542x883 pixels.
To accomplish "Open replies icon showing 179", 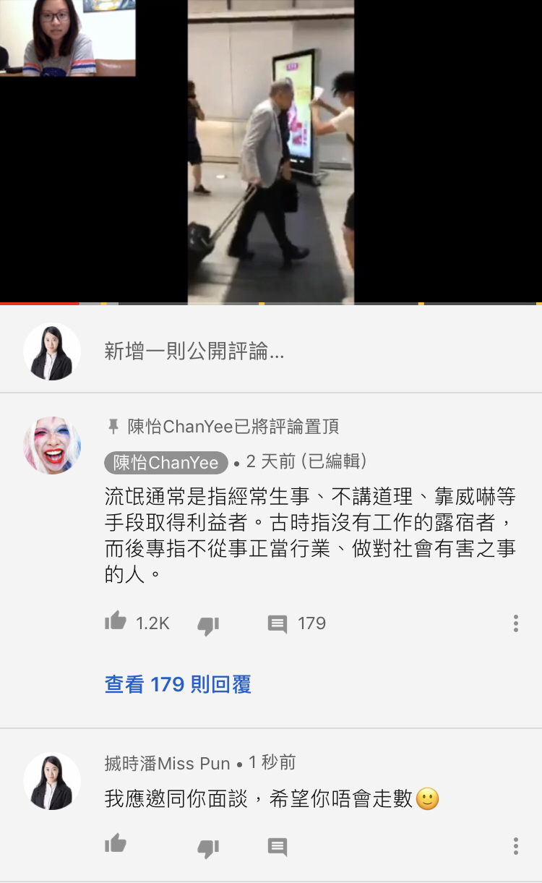I will coord(278,625).
